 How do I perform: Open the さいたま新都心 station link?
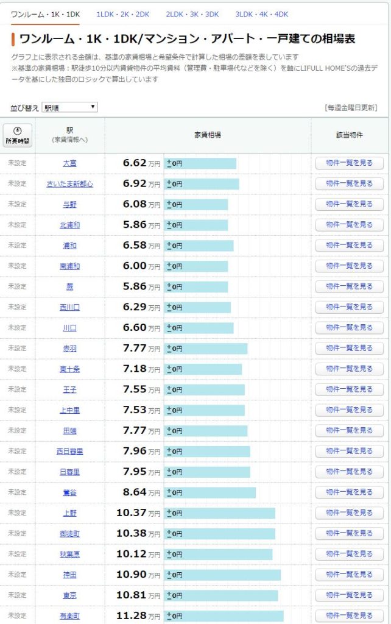click(x=69, y=184)
